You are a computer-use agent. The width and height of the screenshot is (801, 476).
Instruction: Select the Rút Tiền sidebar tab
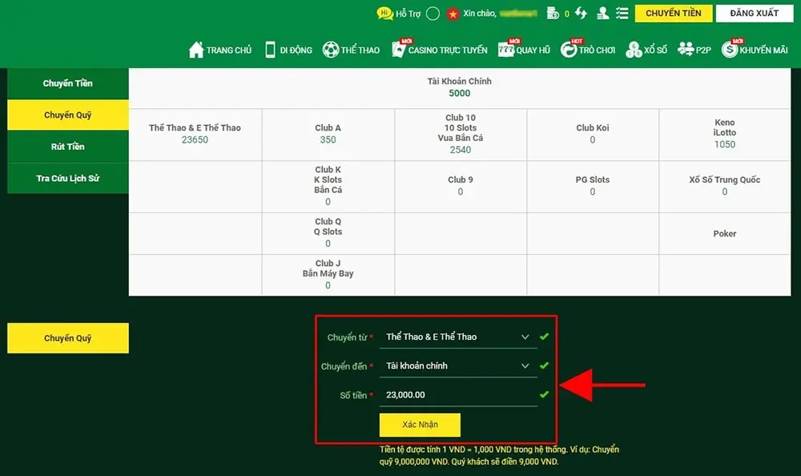pyautogui.click(x=68, y=147)
